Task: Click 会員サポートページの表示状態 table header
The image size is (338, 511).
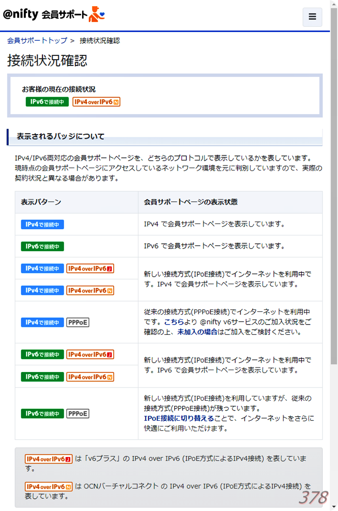Action: [x=191, y=202]
